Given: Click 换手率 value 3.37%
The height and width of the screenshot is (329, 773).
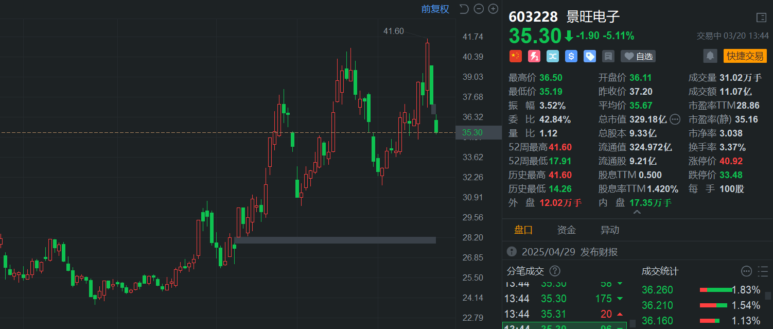Looking at the screenshot, I should (732, 147).
